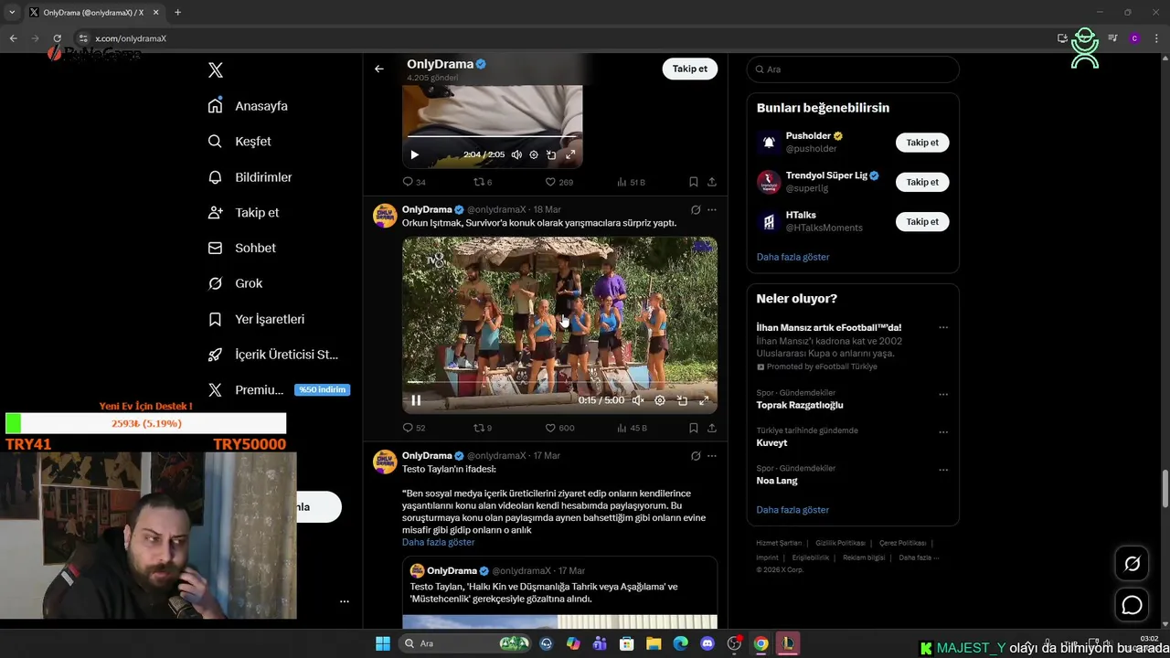Reload the page in Chrome

pos(57,38)
